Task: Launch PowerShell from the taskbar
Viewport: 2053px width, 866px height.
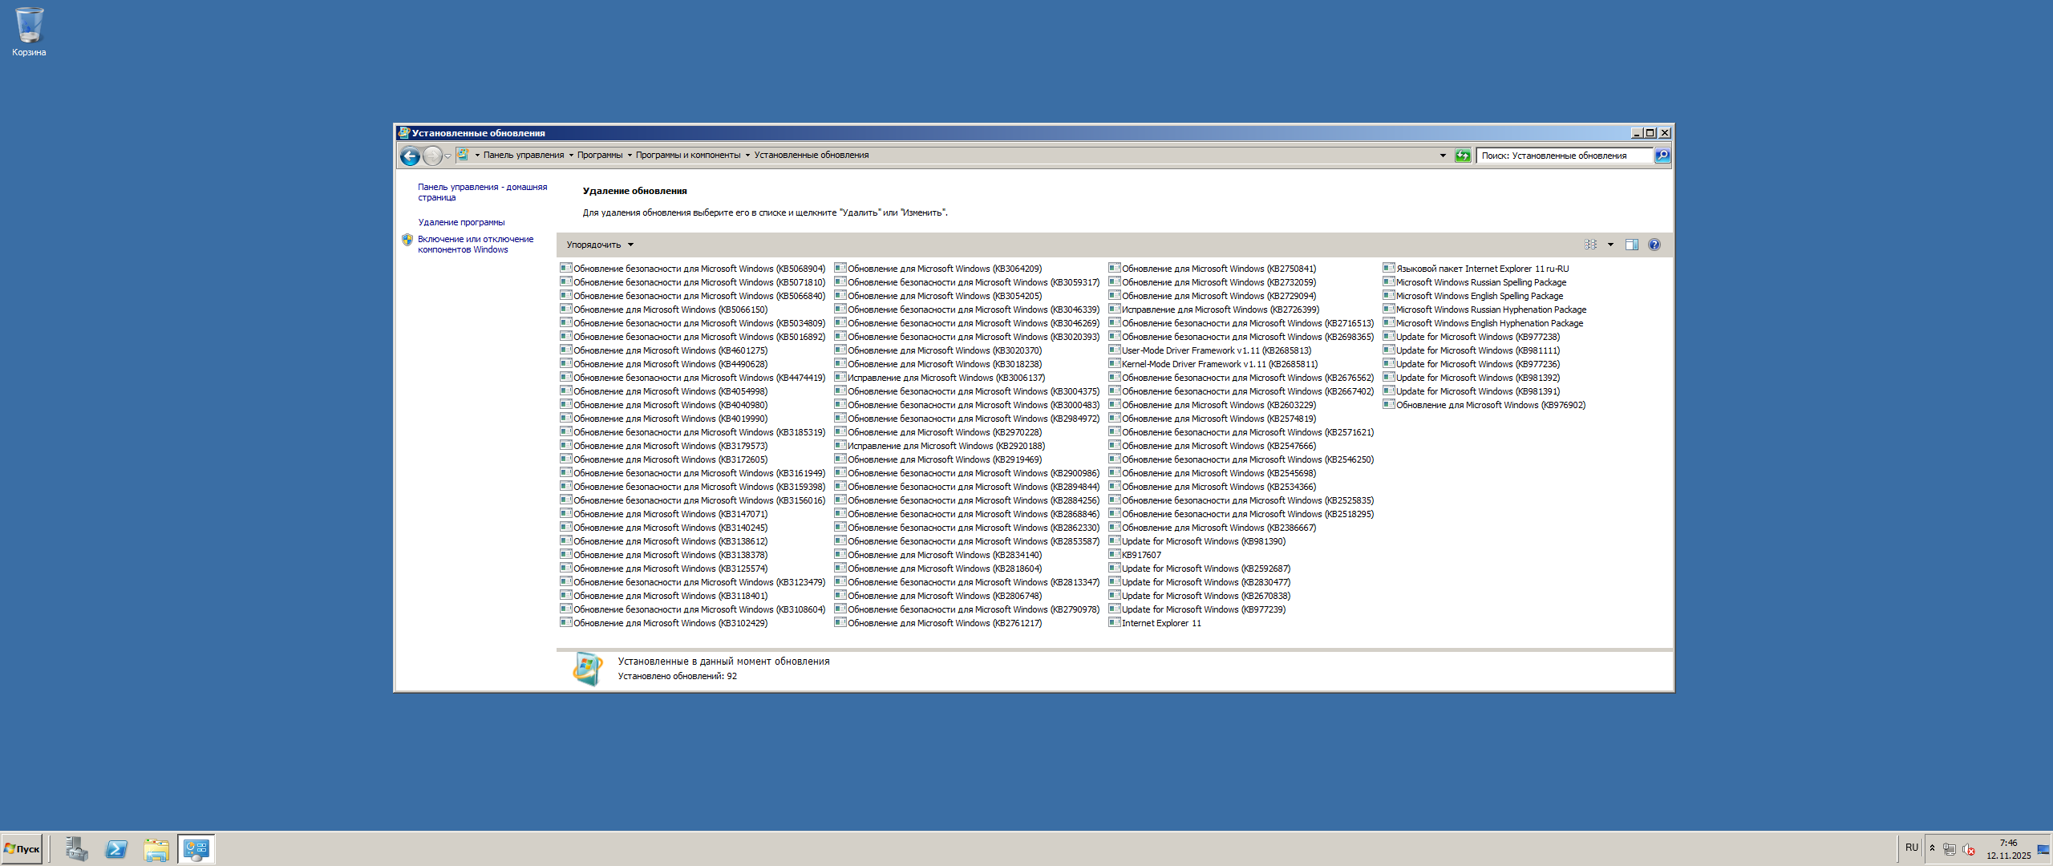Action: point(116,848)
